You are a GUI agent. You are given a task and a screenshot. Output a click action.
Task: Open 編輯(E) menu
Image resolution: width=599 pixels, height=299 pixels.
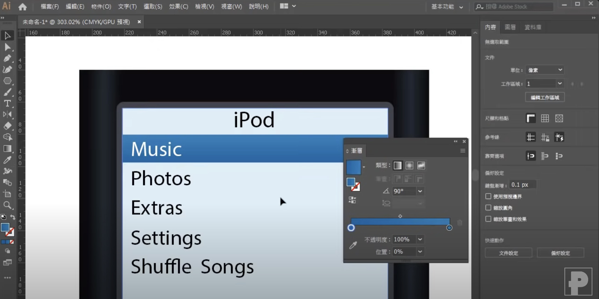(x=75, y=7)
